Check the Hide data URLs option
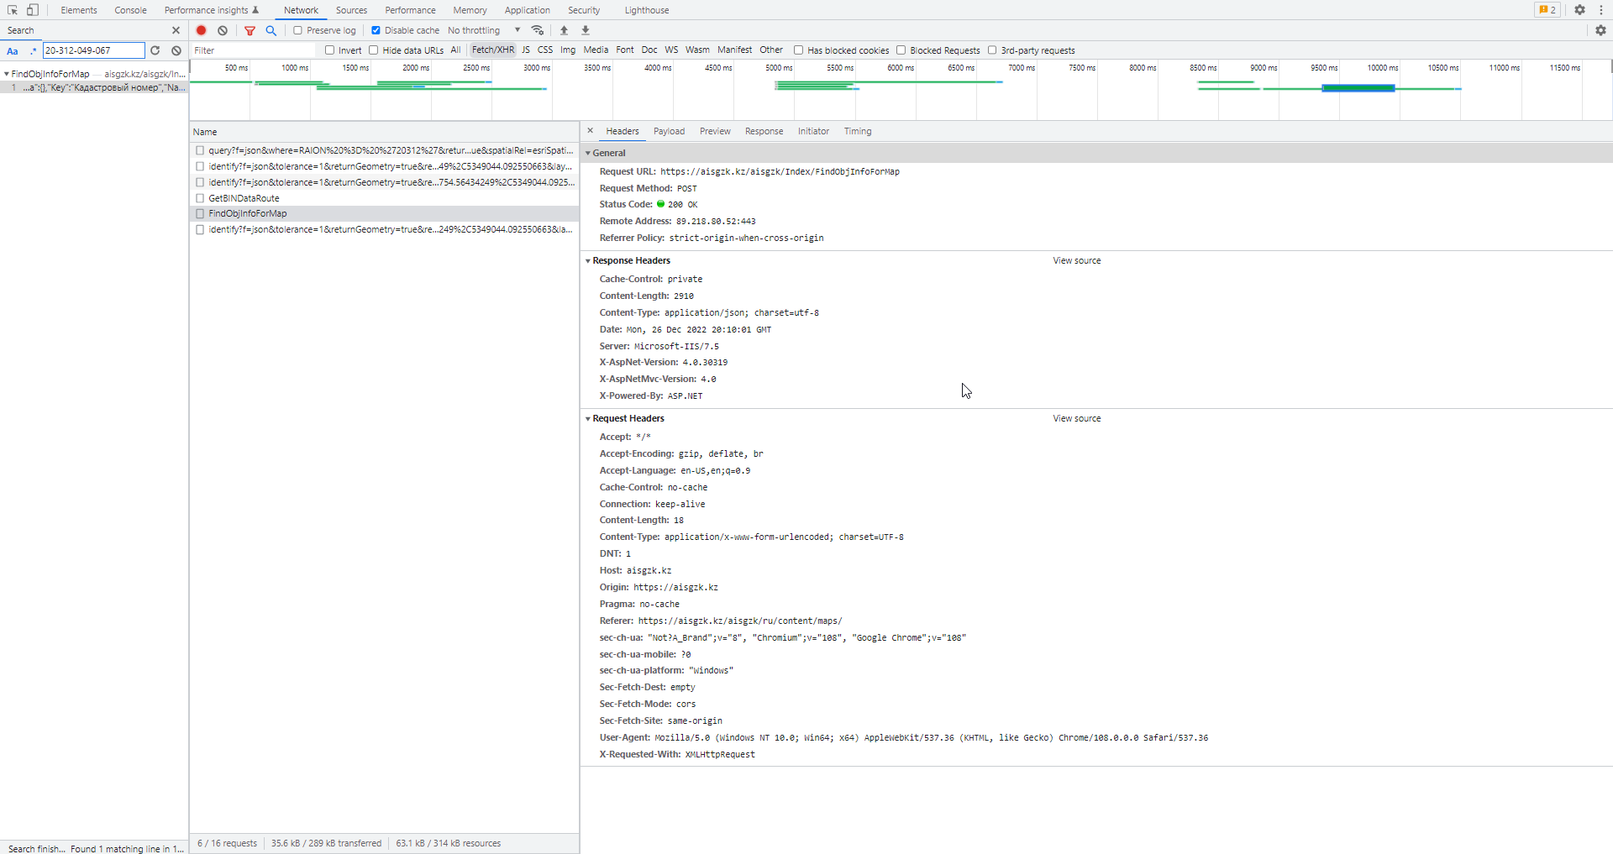The height and width of the screenshot is (854, 1613). [374, 50]
